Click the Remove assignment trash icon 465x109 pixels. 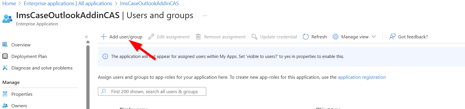pyautogui.click(x=198, y=37)
